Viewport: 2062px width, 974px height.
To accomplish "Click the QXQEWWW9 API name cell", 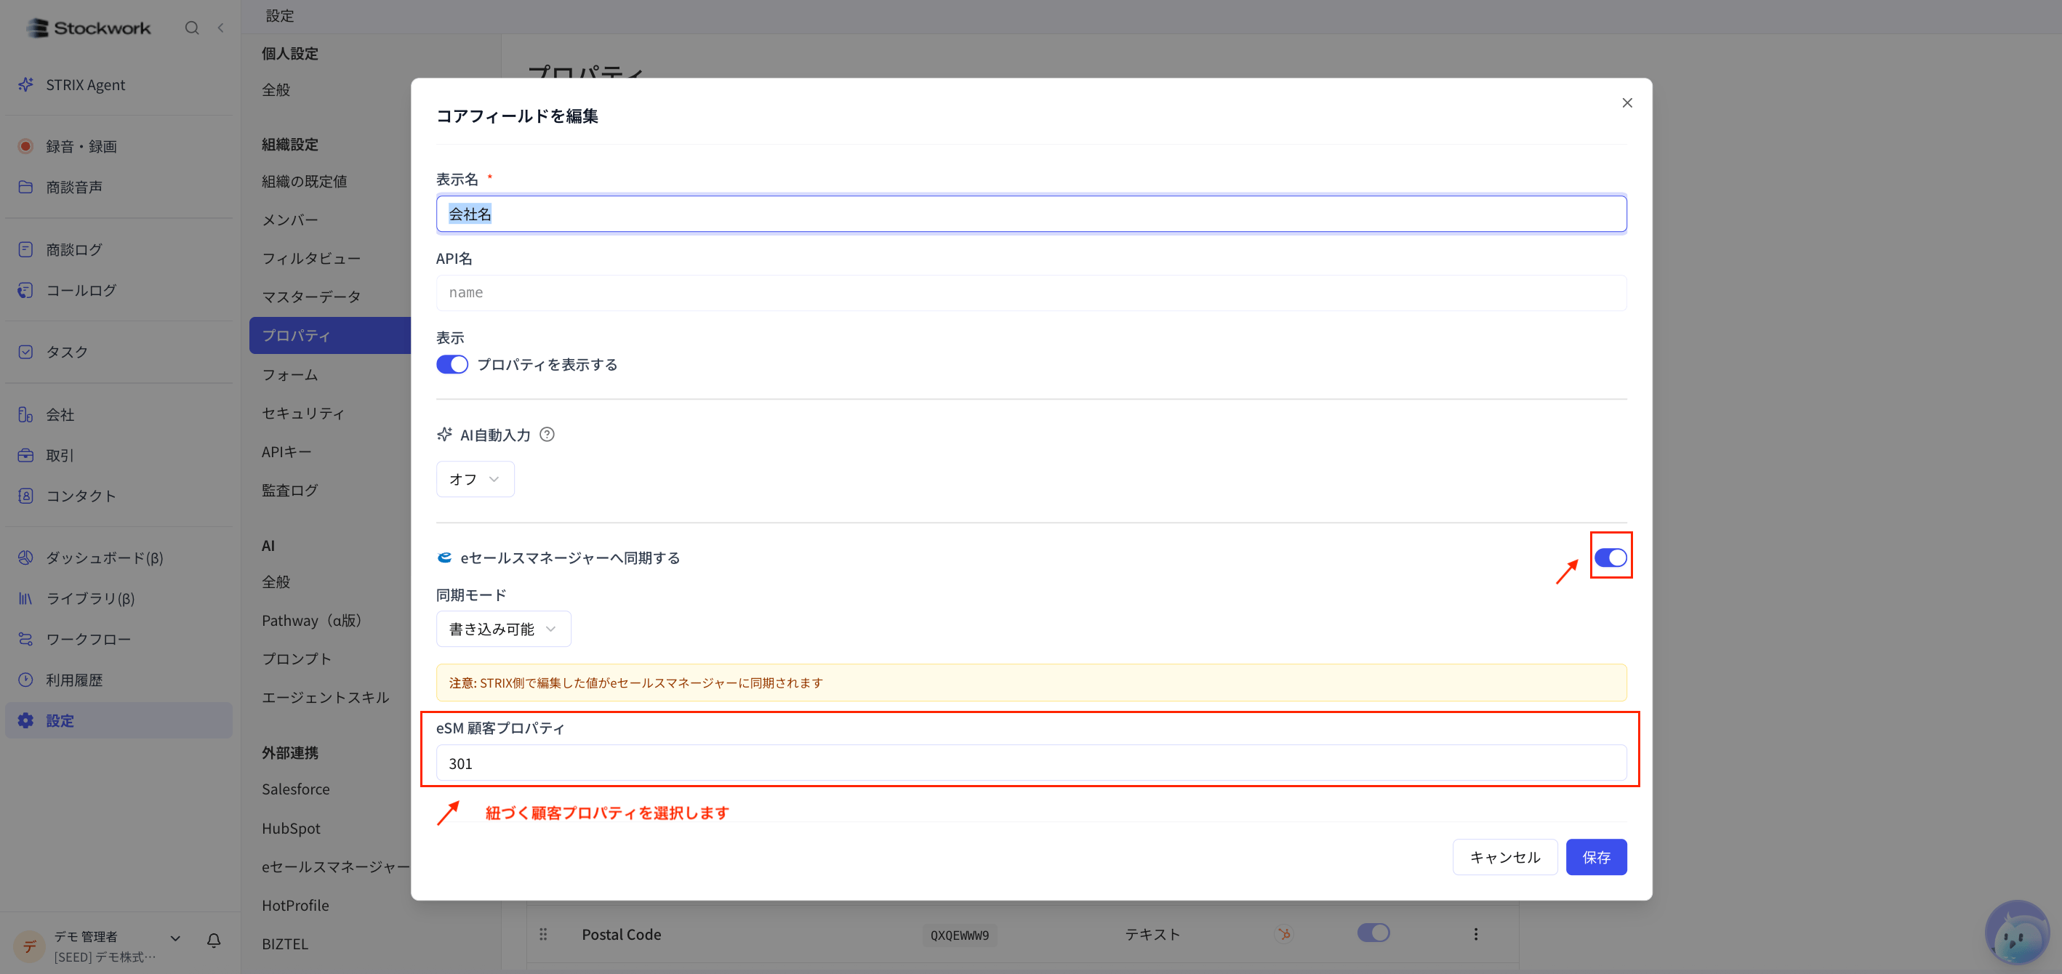I will [x=960, y=935].
